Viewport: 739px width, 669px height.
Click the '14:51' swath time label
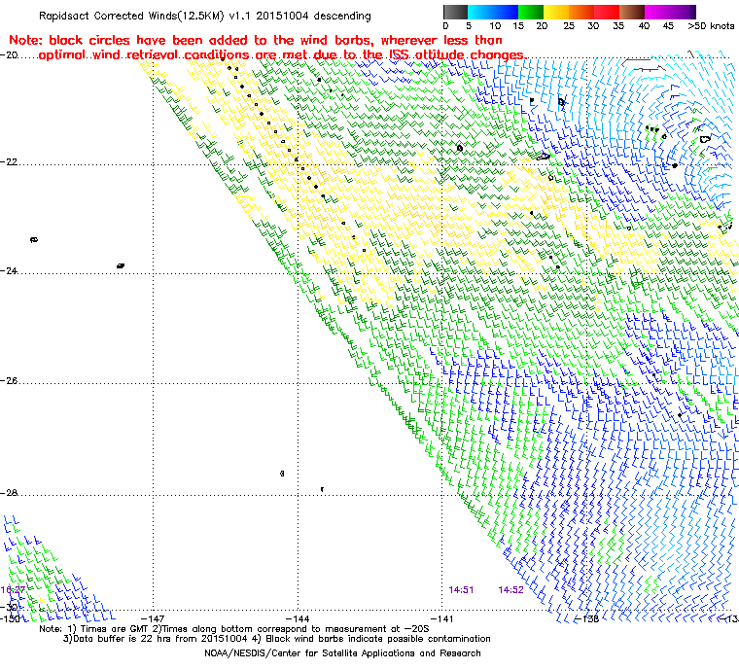tap(461, 590)
